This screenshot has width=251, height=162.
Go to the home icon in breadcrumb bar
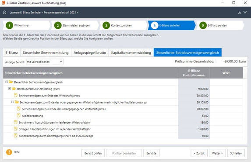[5, 12]
